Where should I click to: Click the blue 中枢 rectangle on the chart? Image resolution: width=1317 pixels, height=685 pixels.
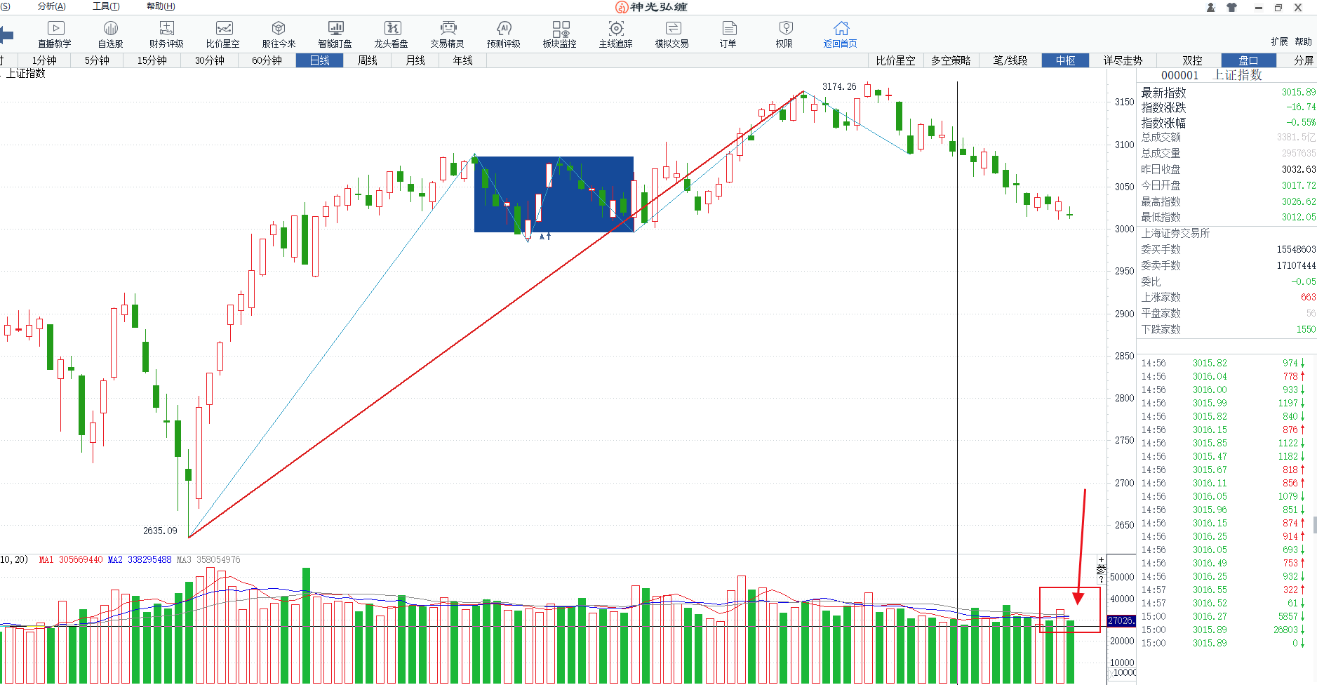pyautogui.click(x=554, y=194)
